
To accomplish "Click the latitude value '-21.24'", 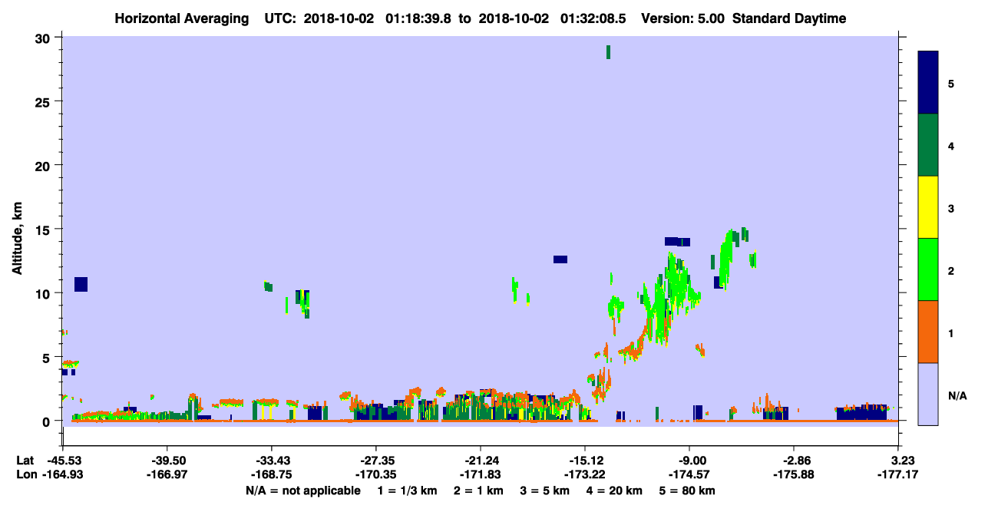I will [x=481, y=460].
